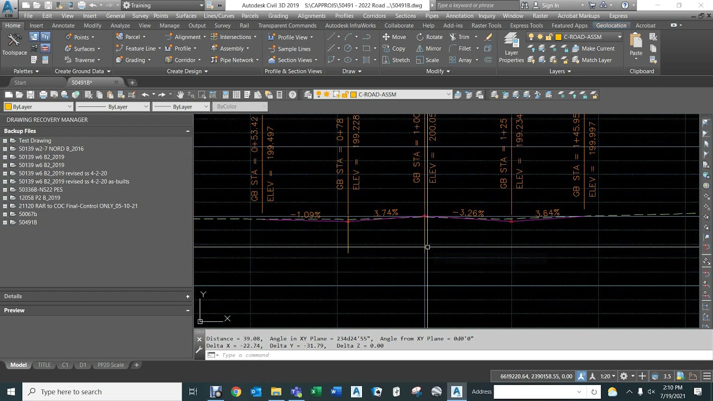Screen dimensions: 713x401
Task: Close the command line window
Action: [199, 339]
